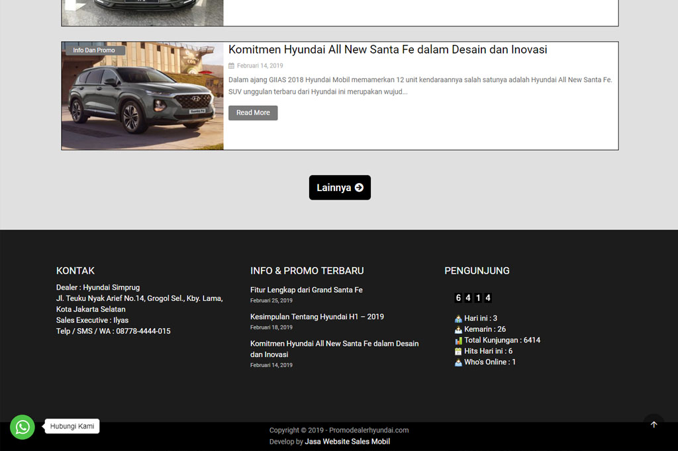Click the Who's Online icon
This screenshot has width=678, height=451.
point(458,362)
